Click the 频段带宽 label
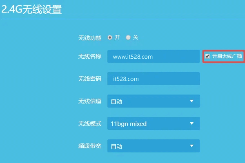 tap(90, 146)
